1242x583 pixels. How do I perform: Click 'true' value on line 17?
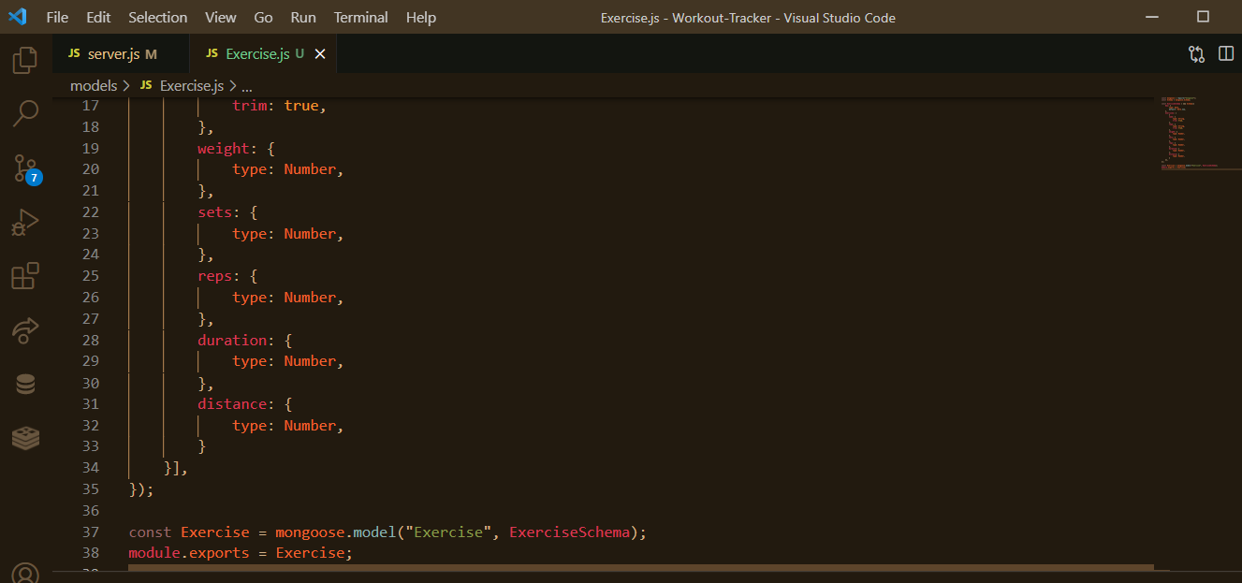point(301,106)
